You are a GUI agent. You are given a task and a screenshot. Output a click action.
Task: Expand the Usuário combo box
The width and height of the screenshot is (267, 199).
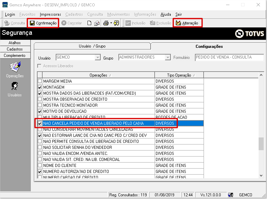98,58
